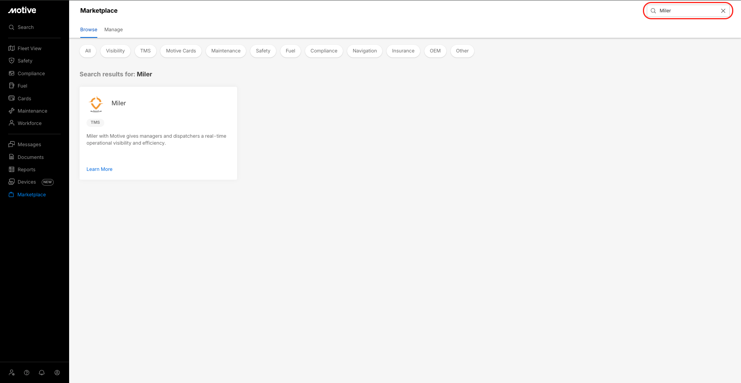This screenshot has height=383, width=741.
Task: Open Cards page from sidebar
Action: [24, 99]
